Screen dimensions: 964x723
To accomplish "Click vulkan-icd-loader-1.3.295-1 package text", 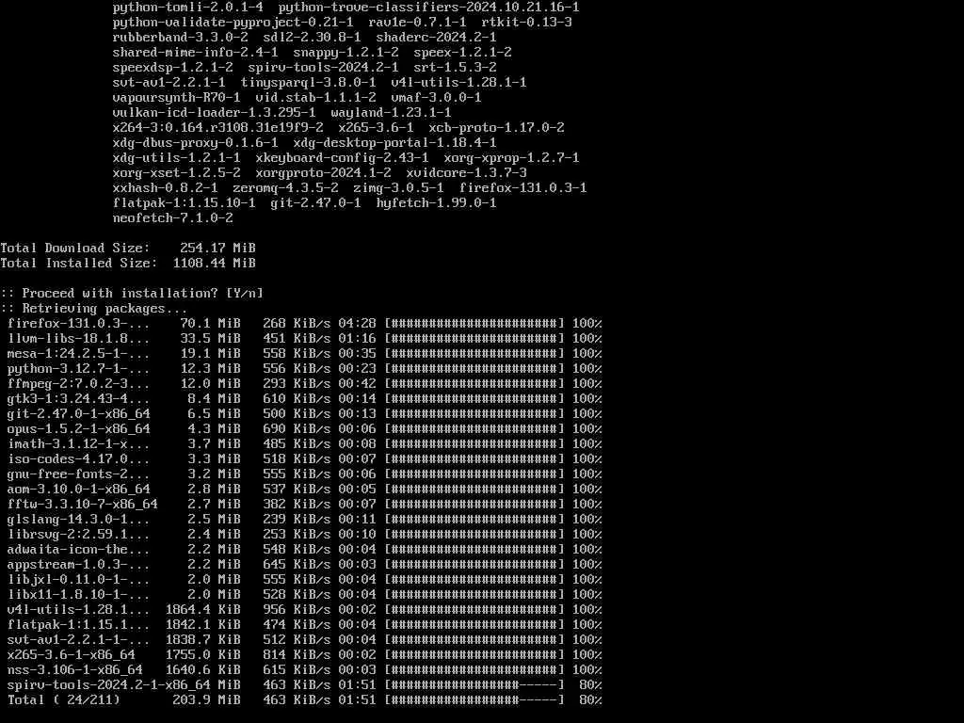I will [214, 113].
